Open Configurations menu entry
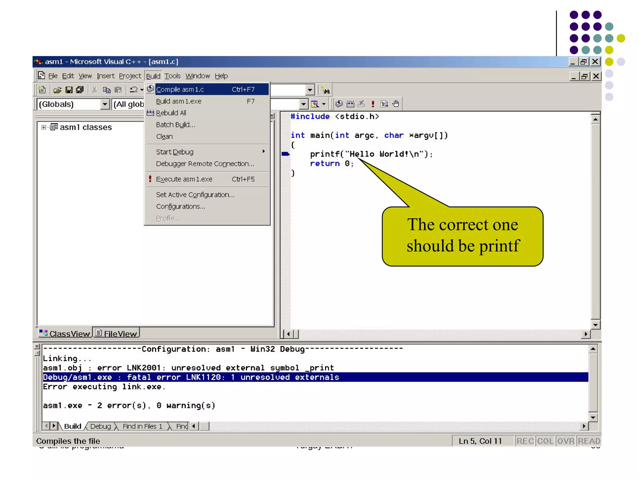Screen dimensions: 639x479 (207, 206)
